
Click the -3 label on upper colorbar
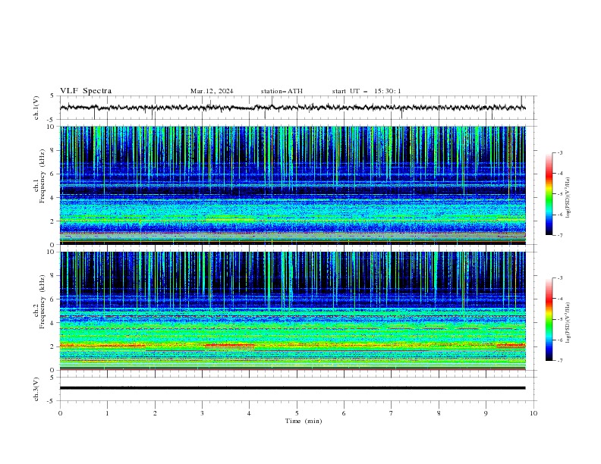559,152
